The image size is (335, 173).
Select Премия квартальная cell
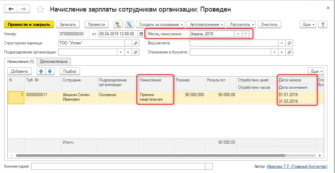point(156,97)
